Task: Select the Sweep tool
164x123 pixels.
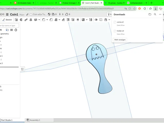Action: [26, 20]
